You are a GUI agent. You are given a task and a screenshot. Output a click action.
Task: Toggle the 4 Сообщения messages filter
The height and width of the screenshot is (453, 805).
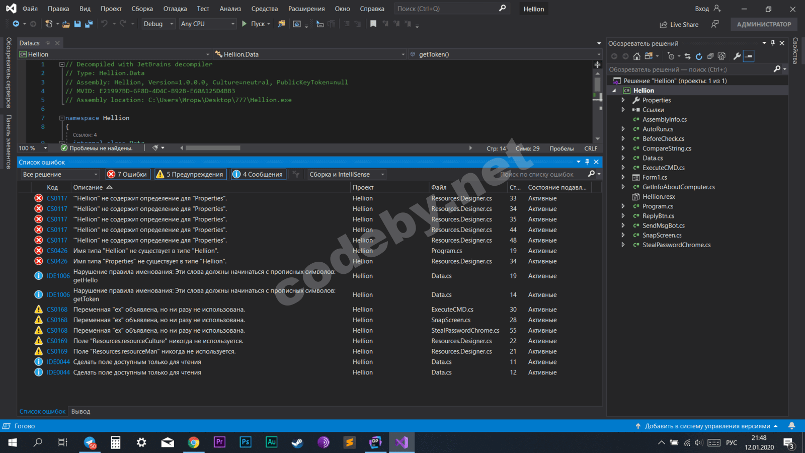click(259, 174)
